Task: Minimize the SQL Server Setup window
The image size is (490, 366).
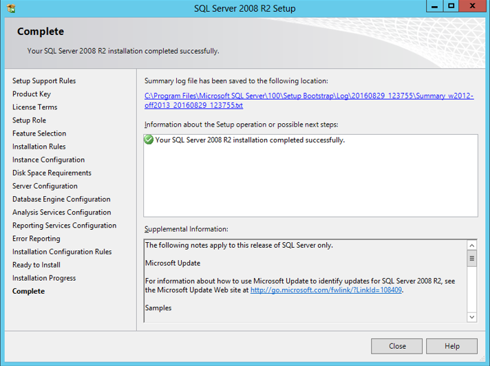Action: tap(434, 6)
